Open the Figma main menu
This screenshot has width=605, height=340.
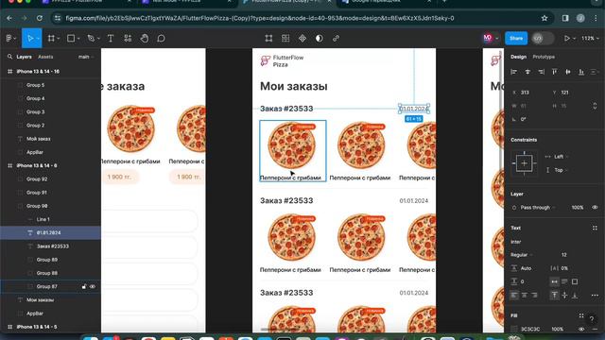click(9, 38)
